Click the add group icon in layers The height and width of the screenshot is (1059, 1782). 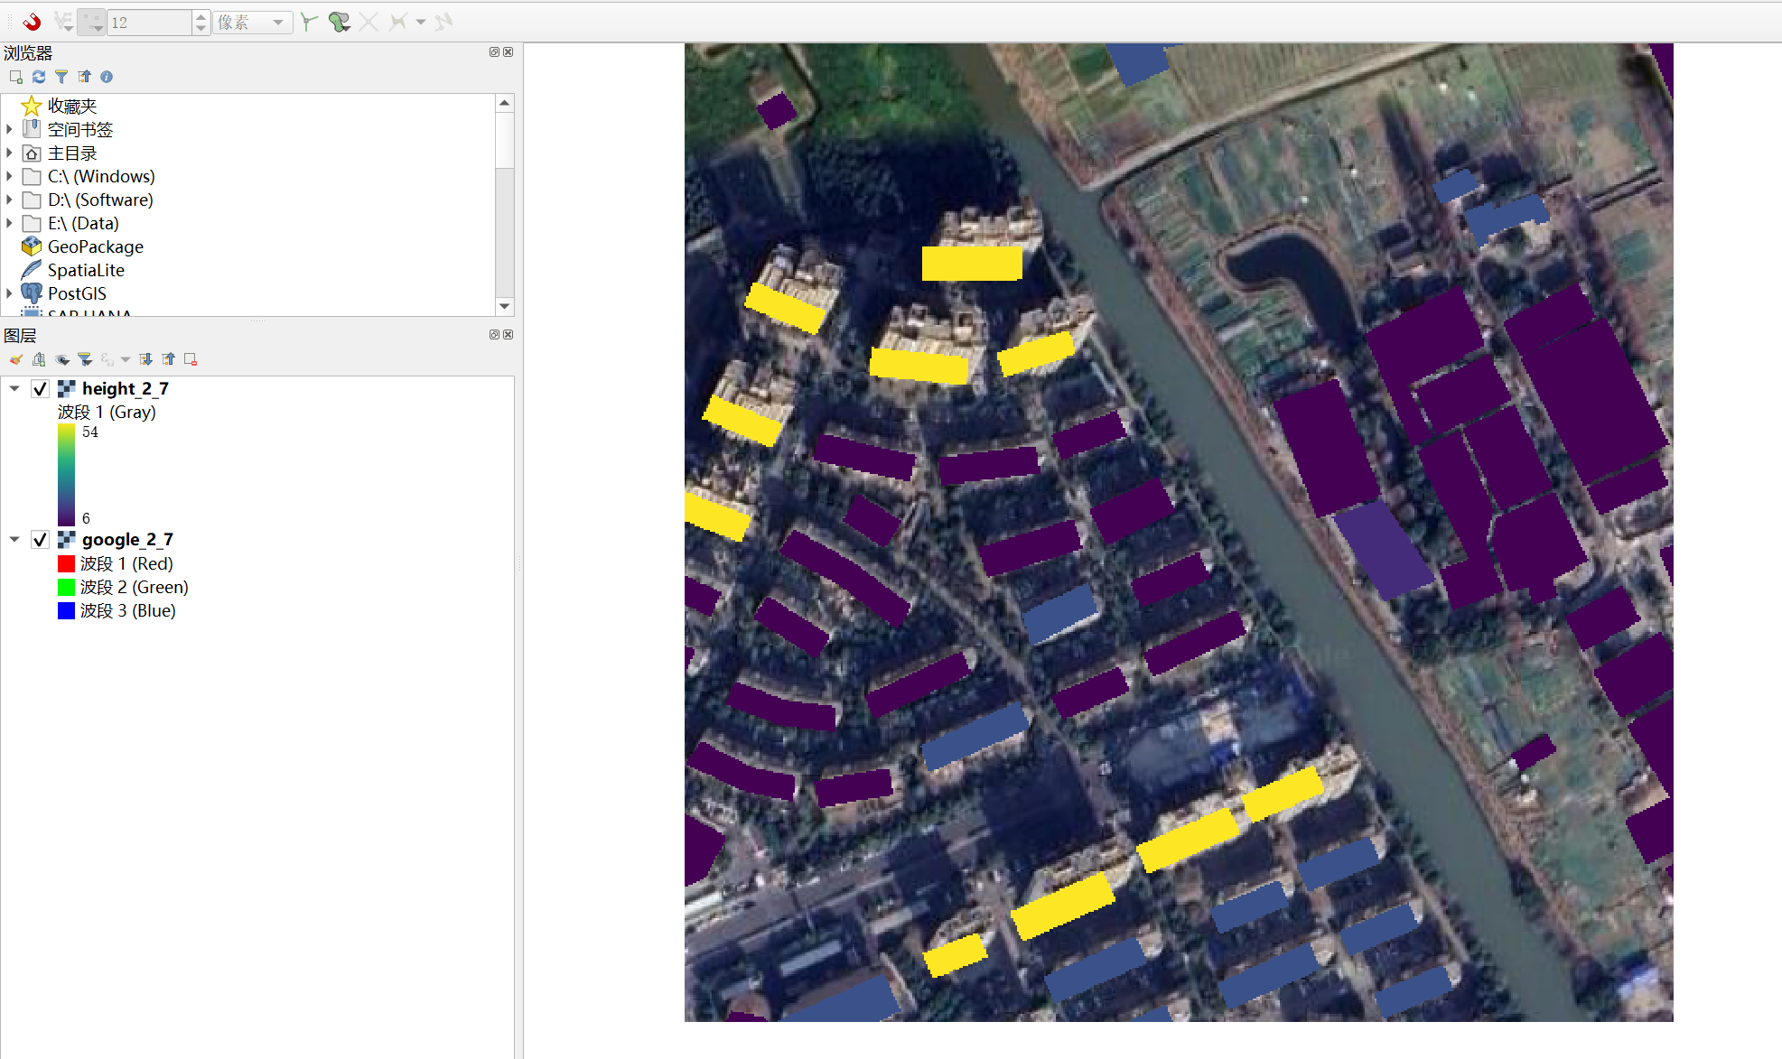click(x=39, y=359)
